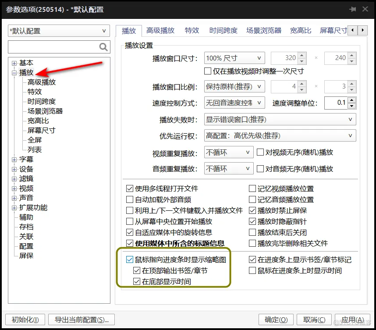This screenshot has height=330, width=376.
Task: Toggle 使用多线程打开文件 checkbox
Action: [x=130, y=189]
